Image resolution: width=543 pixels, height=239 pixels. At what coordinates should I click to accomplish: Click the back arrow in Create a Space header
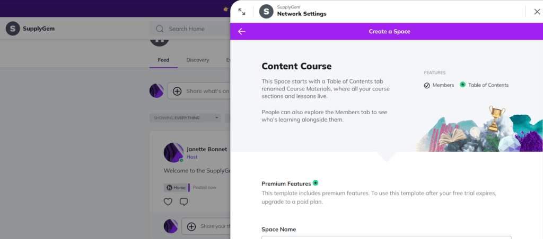point(242,31)
